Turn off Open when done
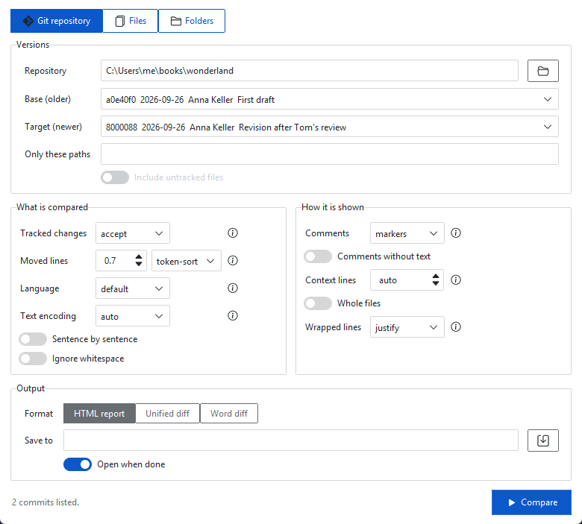 point(78,464)
